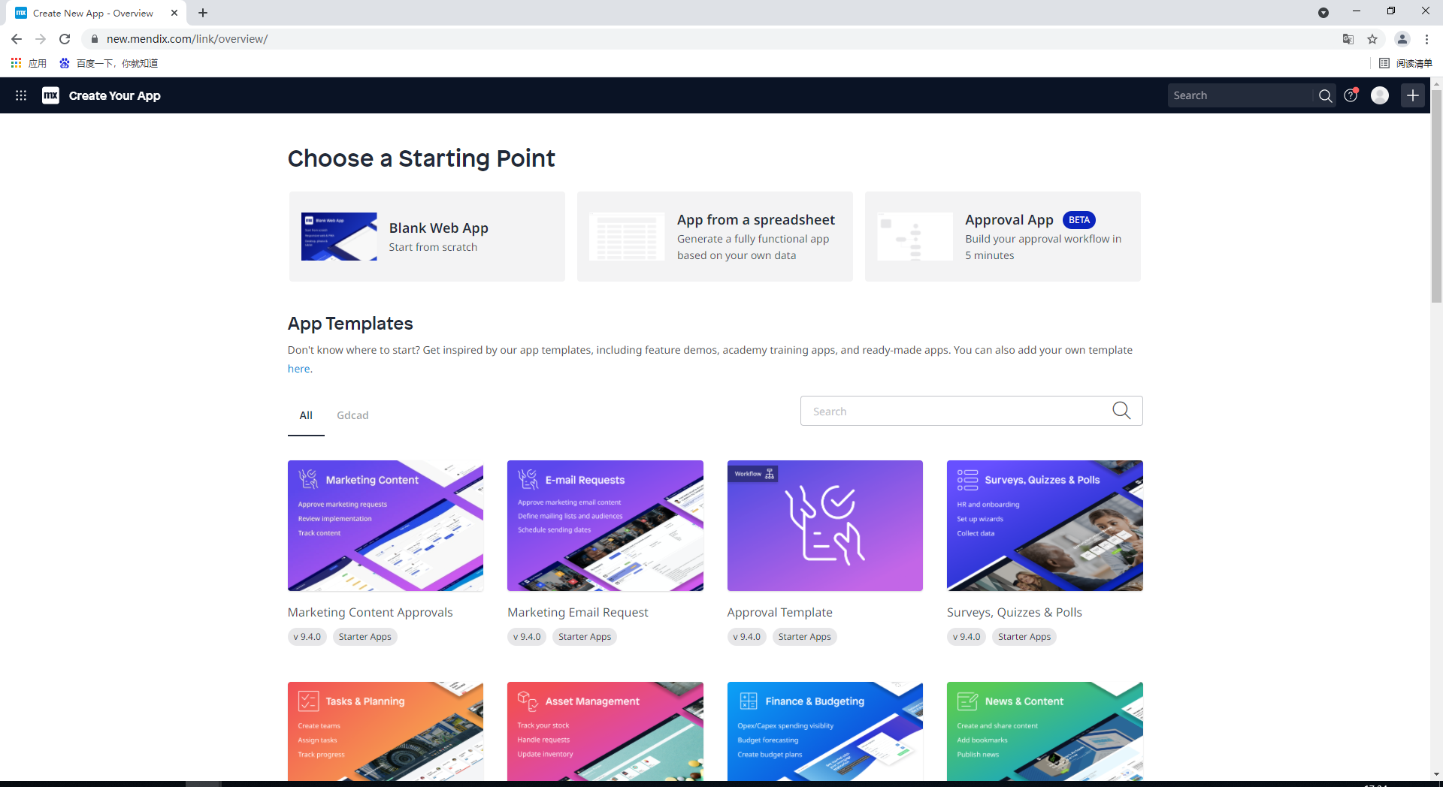Click the Approval Template title text
This screenshot has width=1443, height=787.
pyautogui.click(x=779, y=612)
